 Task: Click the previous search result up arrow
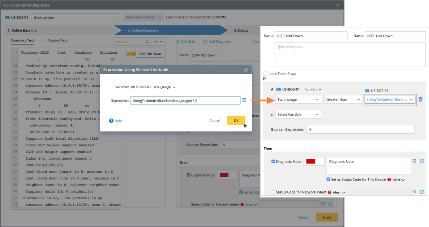156,41
